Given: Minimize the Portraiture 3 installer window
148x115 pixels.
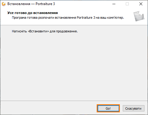Looking at the screenshot, I should coord(114,4).
